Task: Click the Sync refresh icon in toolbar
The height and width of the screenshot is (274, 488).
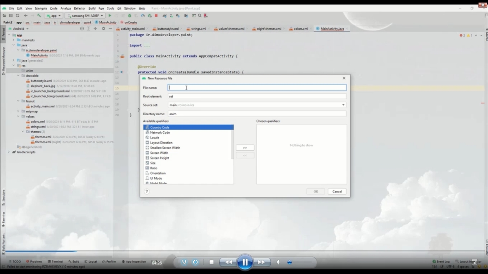Action: [x=17, y=16]
